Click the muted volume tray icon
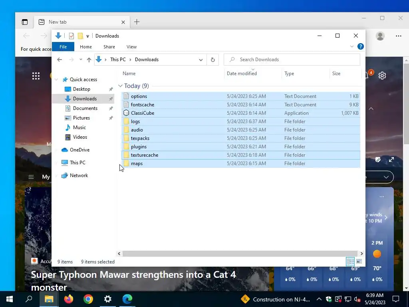Screen dimensions: 409x307 coord(357,299)
